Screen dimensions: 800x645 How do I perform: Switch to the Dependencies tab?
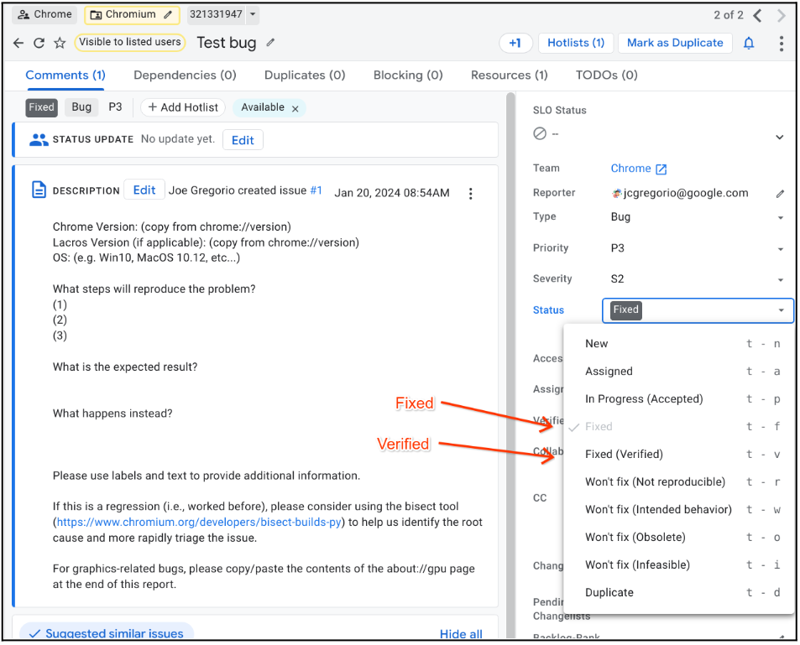(185, 75)
